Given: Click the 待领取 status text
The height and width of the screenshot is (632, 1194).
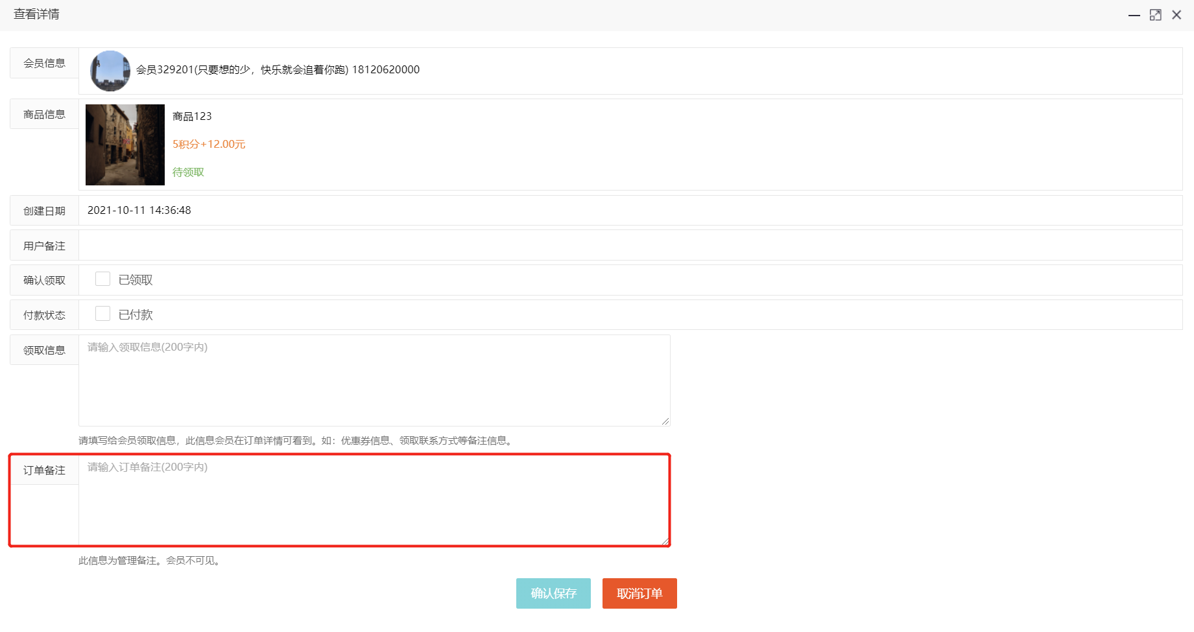Looking at the screenshot, I should point(188,172).
